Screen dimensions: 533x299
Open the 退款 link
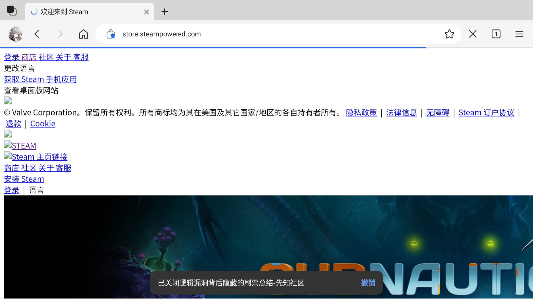tap(13, 124)
